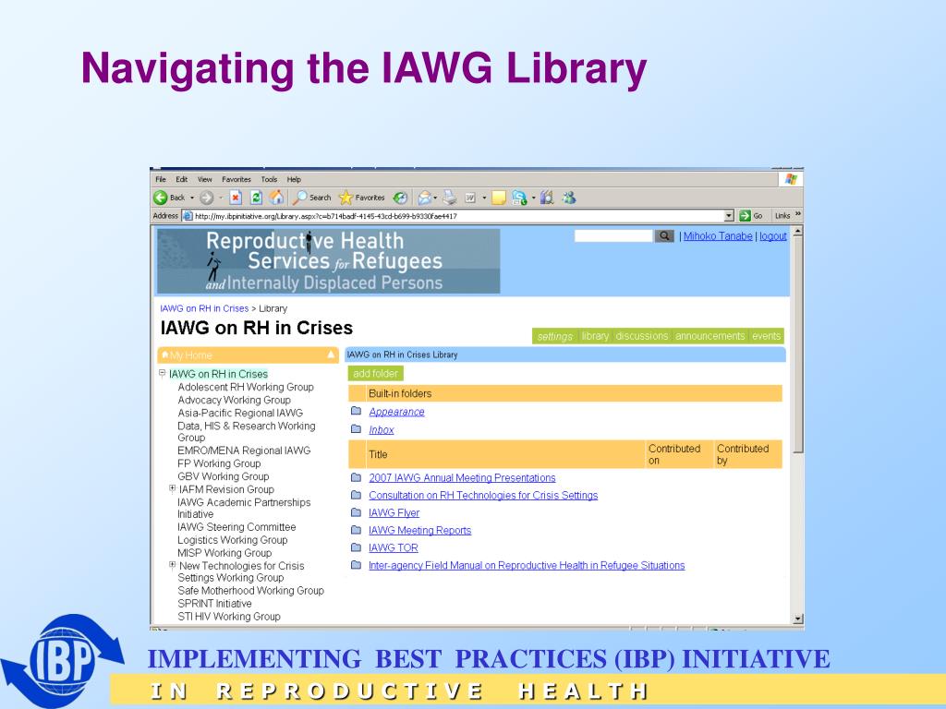Select Safe Motherhood Working Group
The width and height of the screenshot is (946, 709).
(x=250, y=590)
